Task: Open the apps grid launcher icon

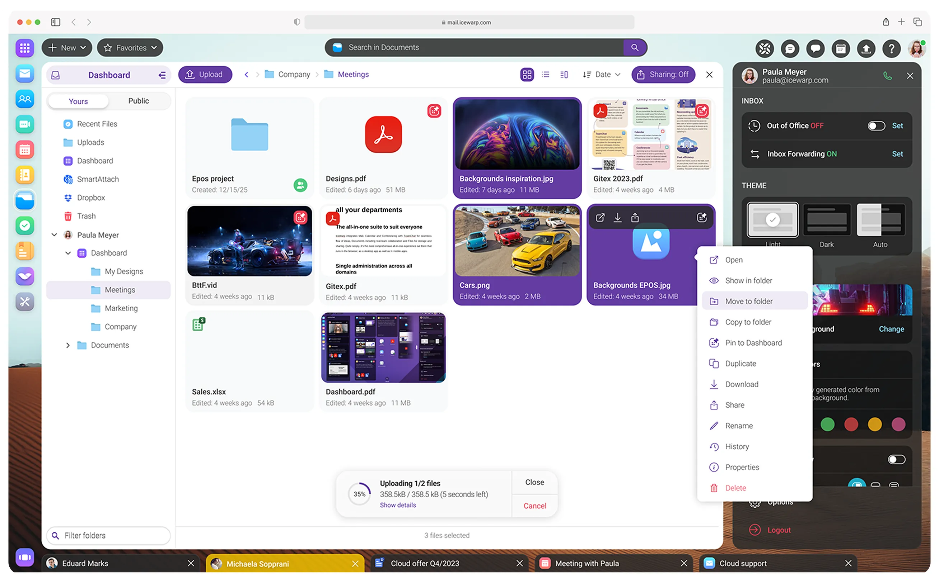Action: pos(25,48)
